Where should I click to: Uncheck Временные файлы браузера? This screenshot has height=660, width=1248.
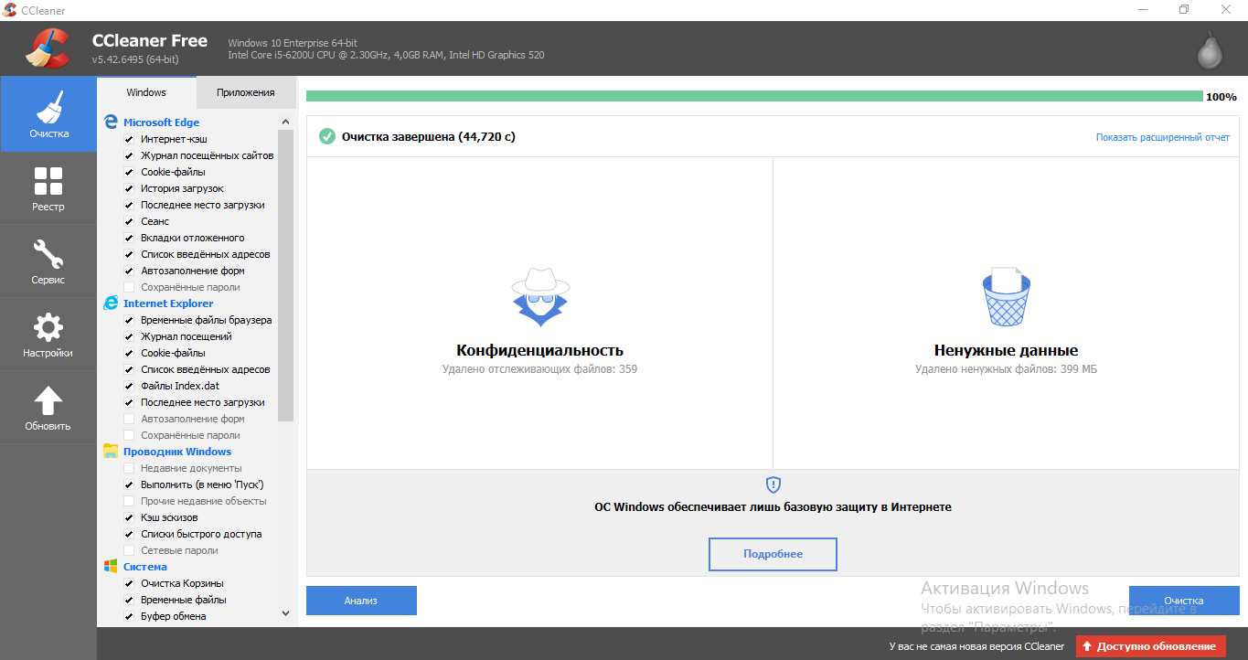[x=129, y=320]
